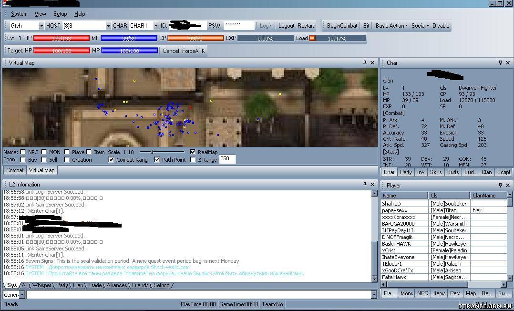
Task: Select player xCristi in the list
Action: [x=444, y=250]
